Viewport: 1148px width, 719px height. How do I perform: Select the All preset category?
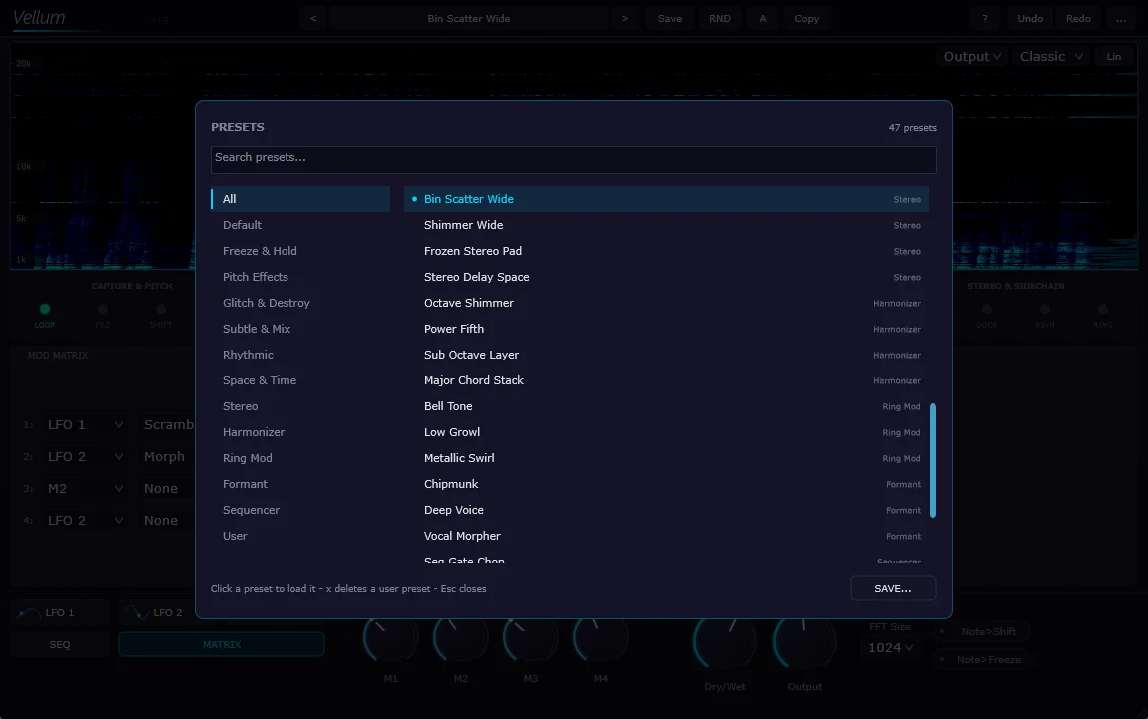click(300, 199)
